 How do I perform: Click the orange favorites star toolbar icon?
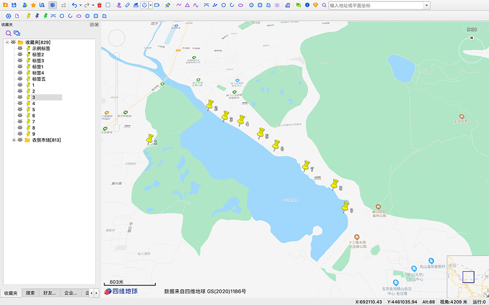pos(33,5)
